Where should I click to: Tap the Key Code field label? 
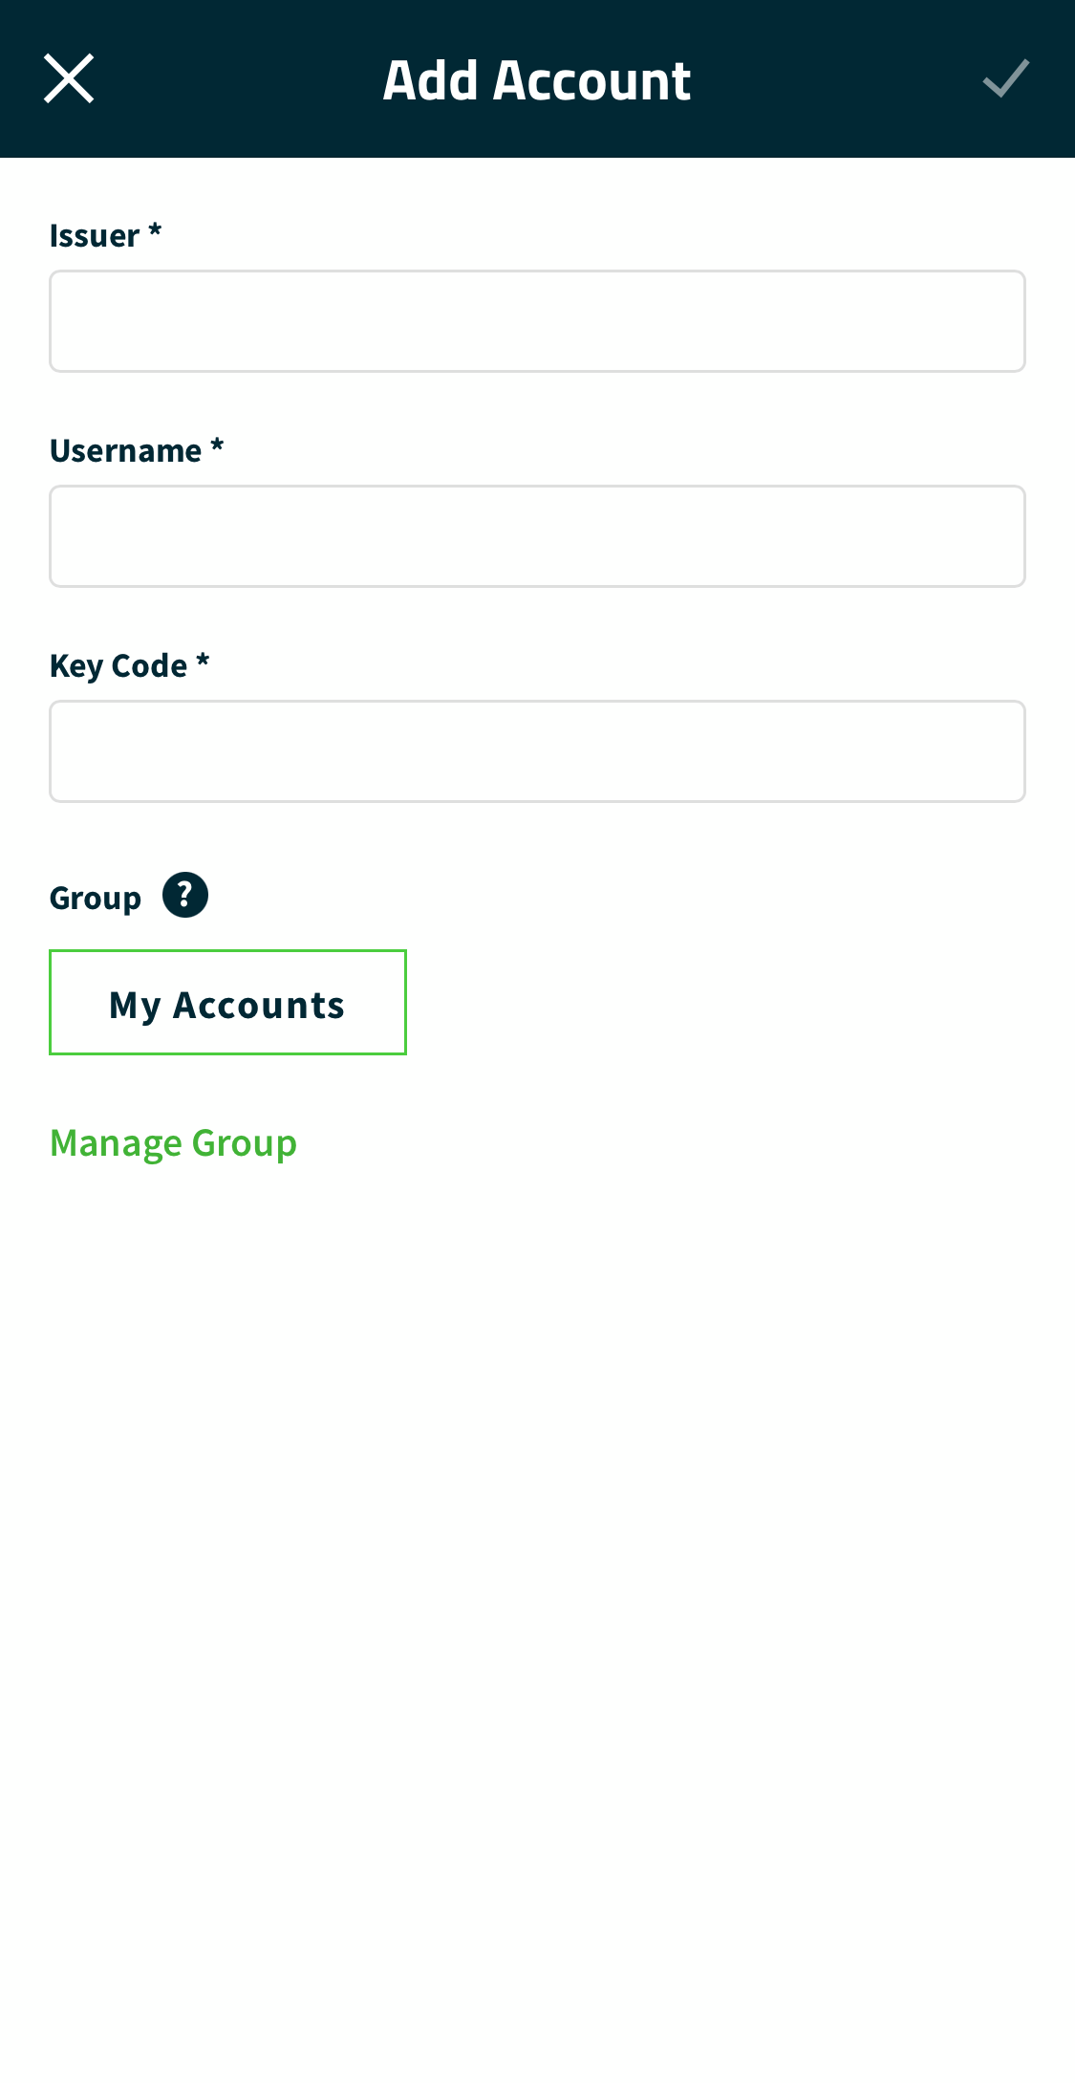(118, 666)
